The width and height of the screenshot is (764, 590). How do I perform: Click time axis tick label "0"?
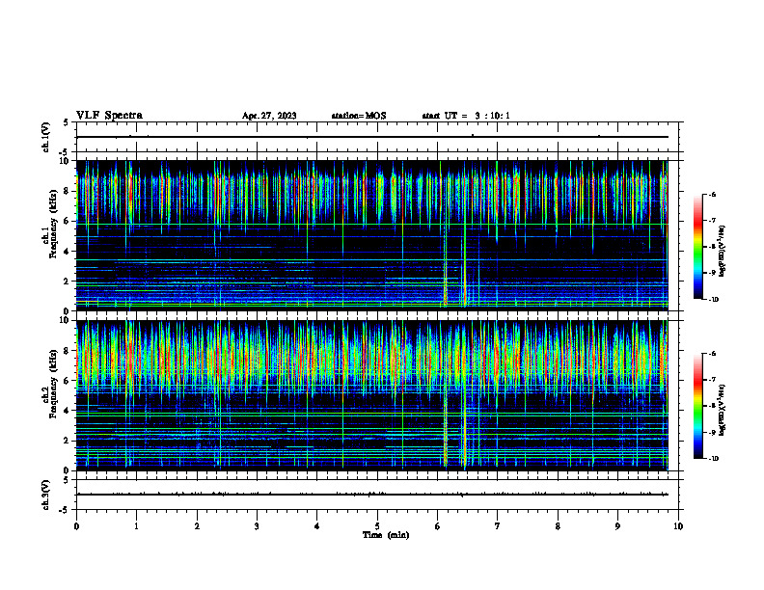click(x=76, y=526)
